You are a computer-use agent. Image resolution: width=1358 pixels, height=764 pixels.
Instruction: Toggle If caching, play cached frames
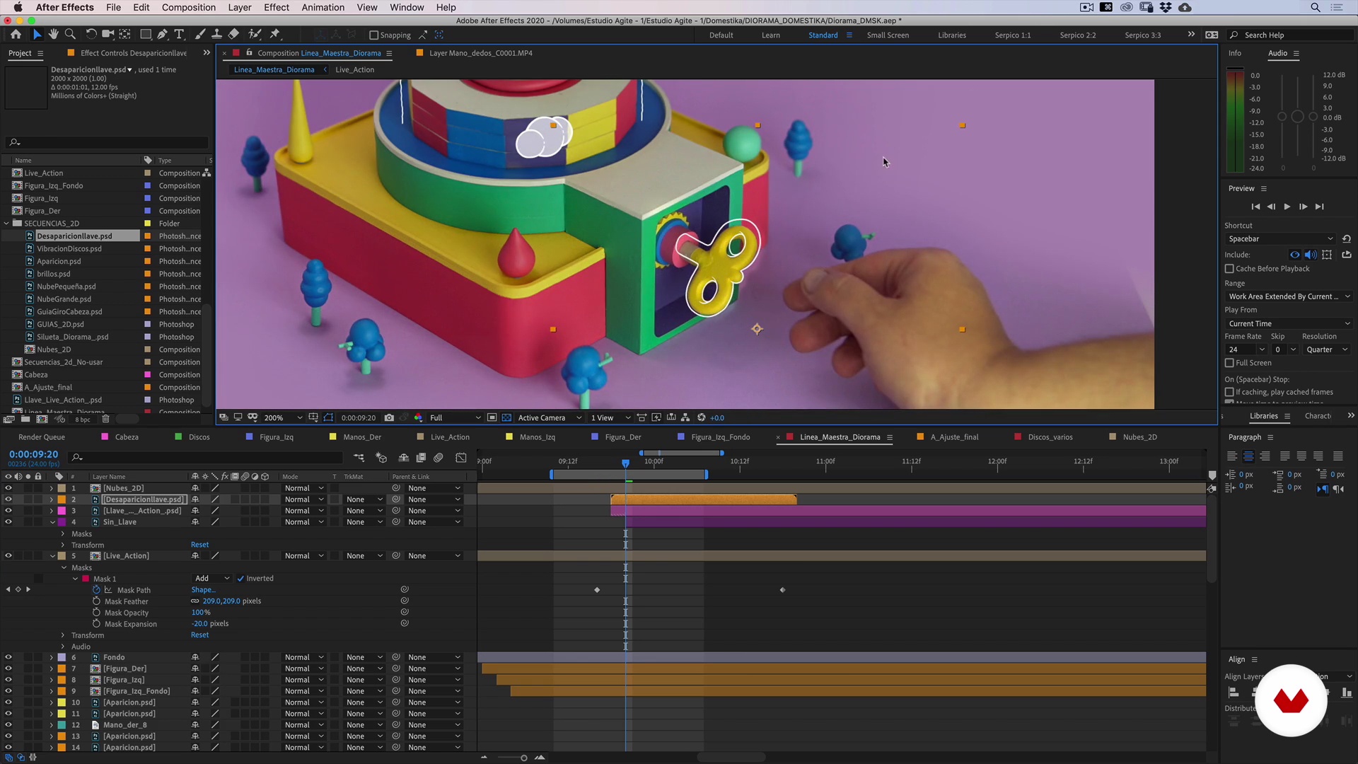tap(1229, 392)
